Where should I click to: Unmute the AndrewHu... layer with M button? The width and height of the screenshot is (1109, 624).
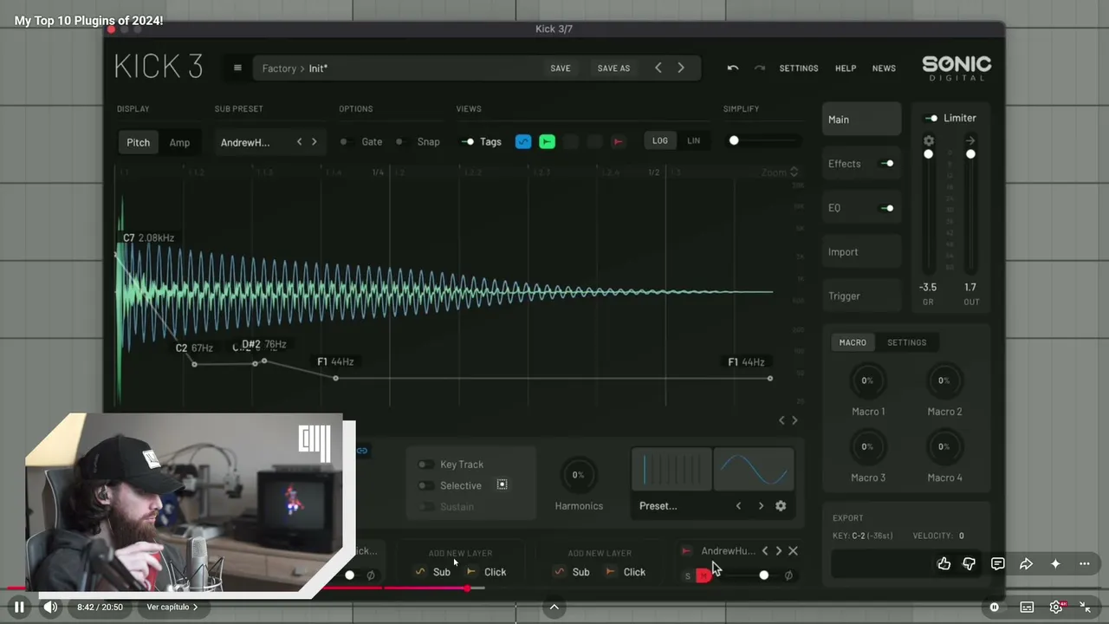click(x=703, y=575)
